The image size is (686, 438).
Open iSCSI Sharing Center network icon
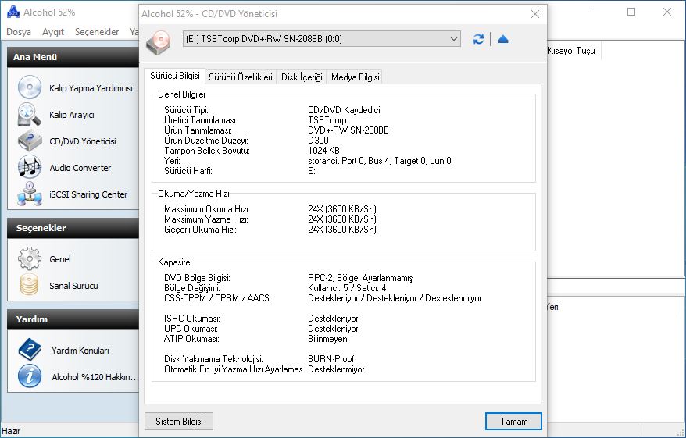pos(30,194)
